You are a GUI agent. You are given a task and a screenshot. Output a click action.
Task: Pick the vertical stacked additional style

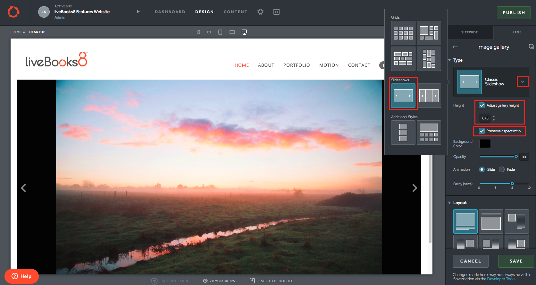(403, 133)
